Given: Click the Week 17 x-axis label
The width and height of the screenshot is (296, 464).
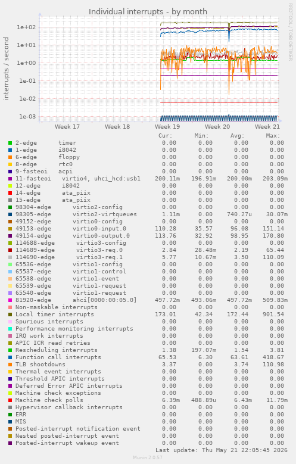Looking at the screenshot, I should click(x=67, y=127).
